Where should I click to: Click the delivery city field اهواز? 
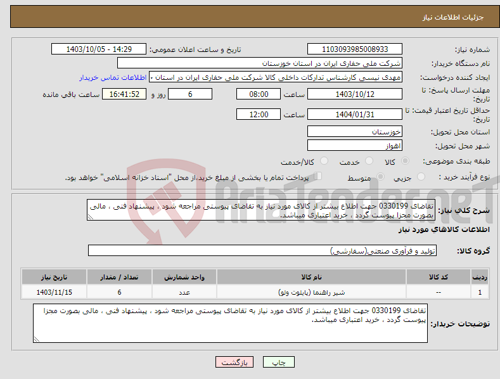pyautogui.click(x=355, y=146)
